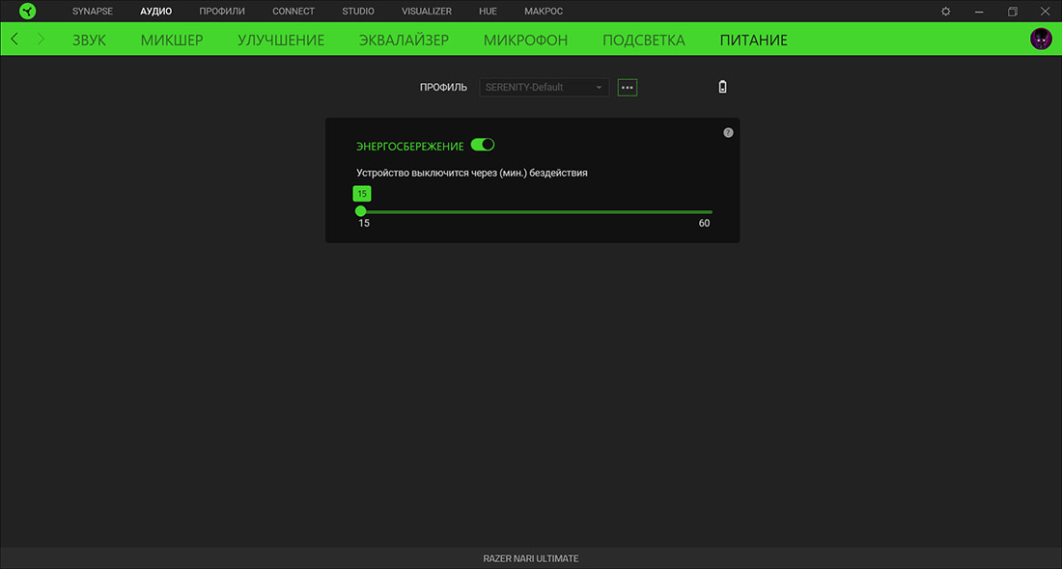This screenshot has width=1062, height=569.
Task: Expand the SERENITY-Default profile dropdown
Action: [545, 87]
